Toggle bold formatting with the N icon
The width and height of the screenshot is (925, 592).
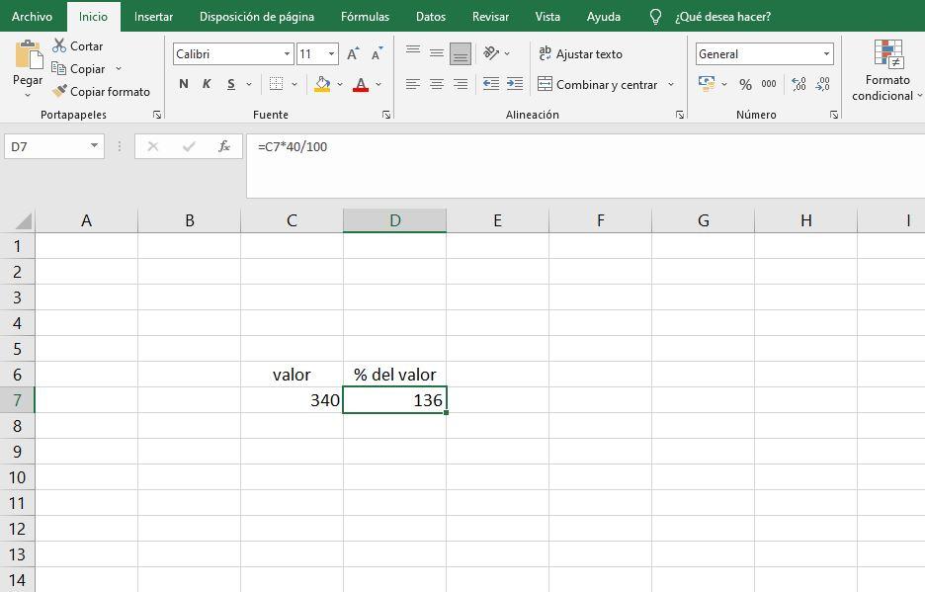click(184, 83)
